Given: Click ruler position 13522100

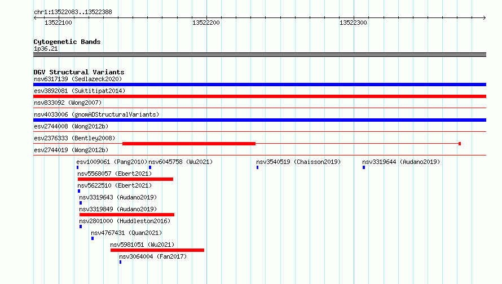Looking at the screenshot, I should pos(58,23).
